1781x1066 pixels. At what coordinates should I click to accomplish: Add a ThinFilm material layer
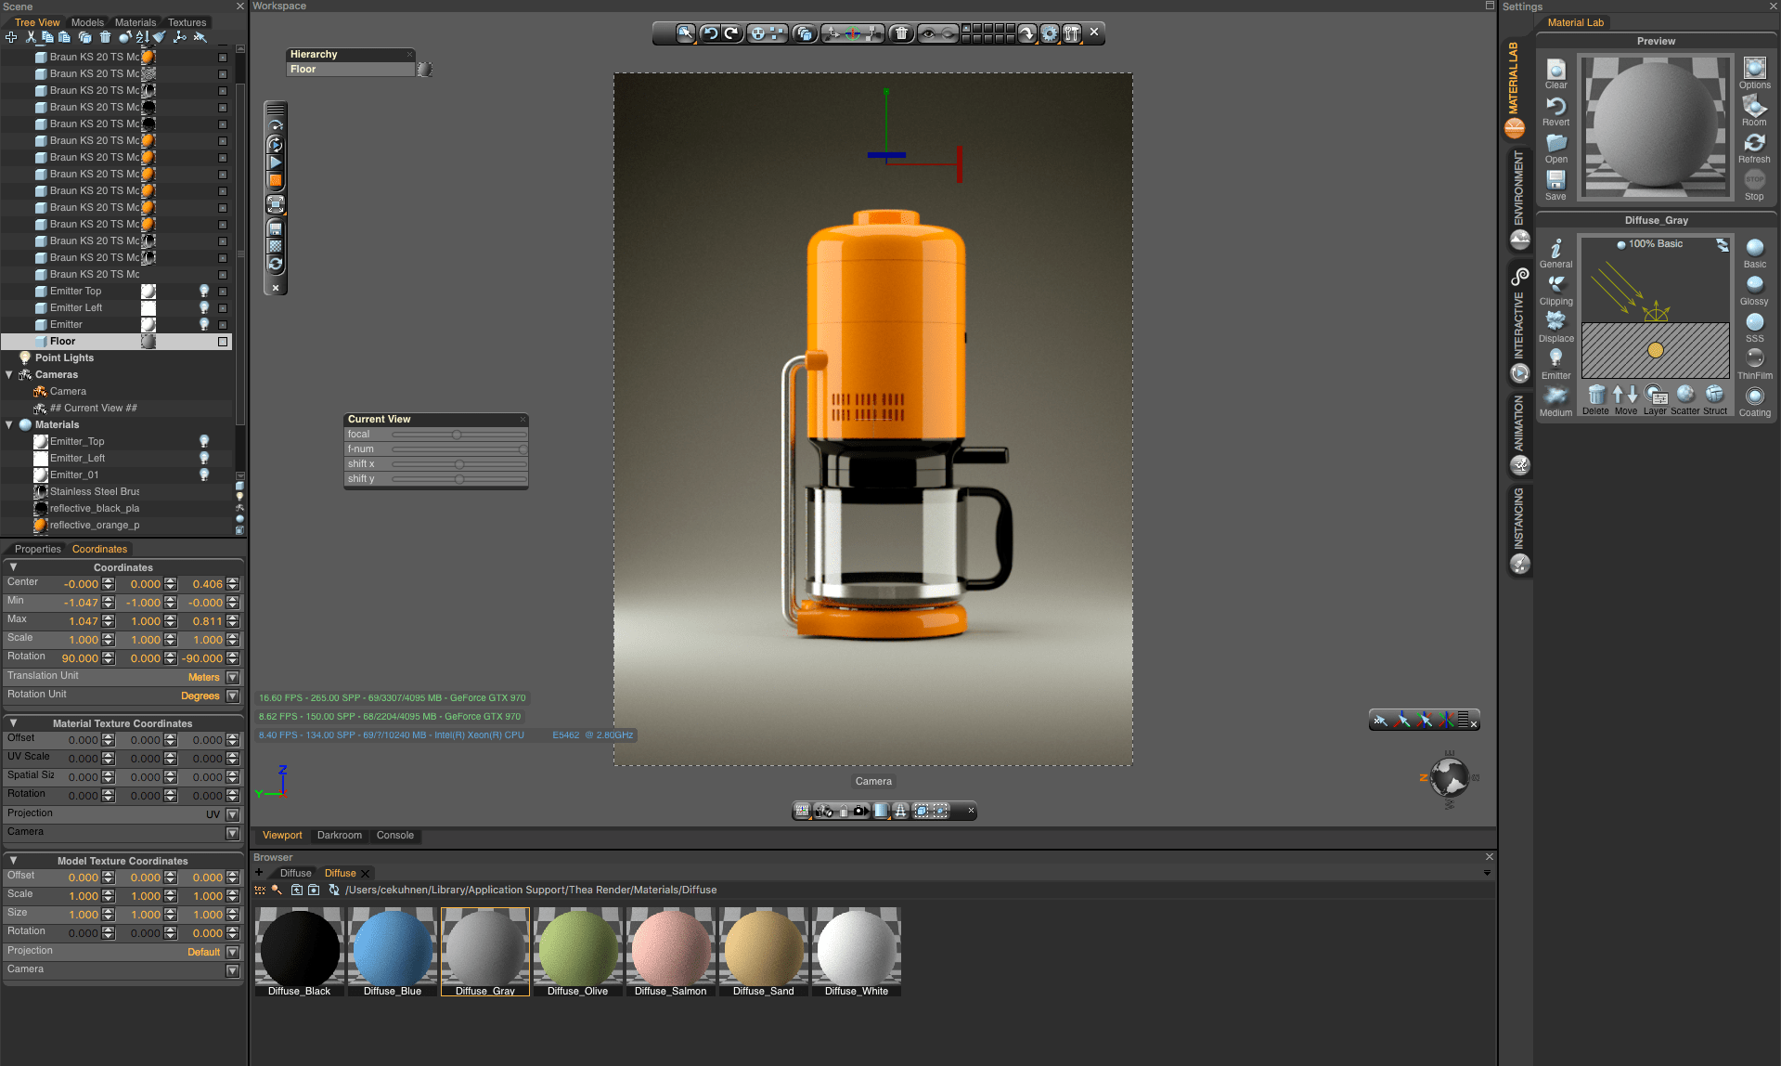[1754, 364]
